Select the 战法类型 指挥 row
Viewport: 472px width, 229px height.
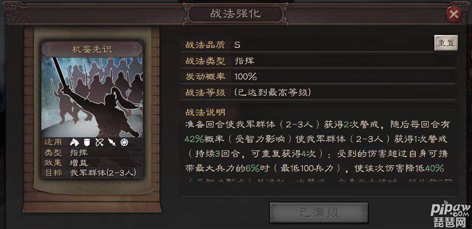(x=320, y=61)
